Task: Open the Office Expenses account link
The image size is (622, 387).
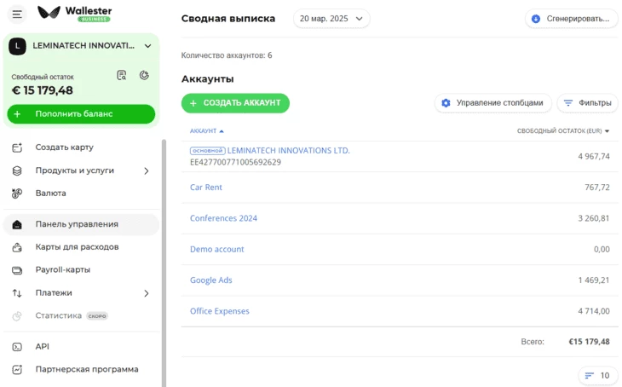Action: (x=219, y=311)
